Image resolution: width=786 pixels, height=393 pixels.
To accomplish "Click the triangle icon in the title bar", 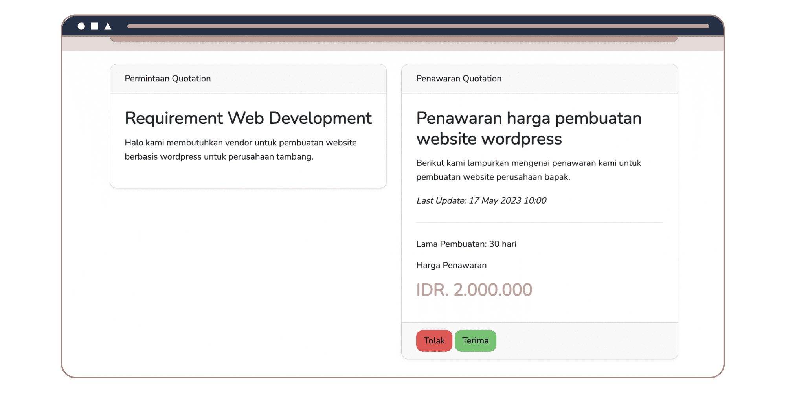I will (x=108, y=26).
